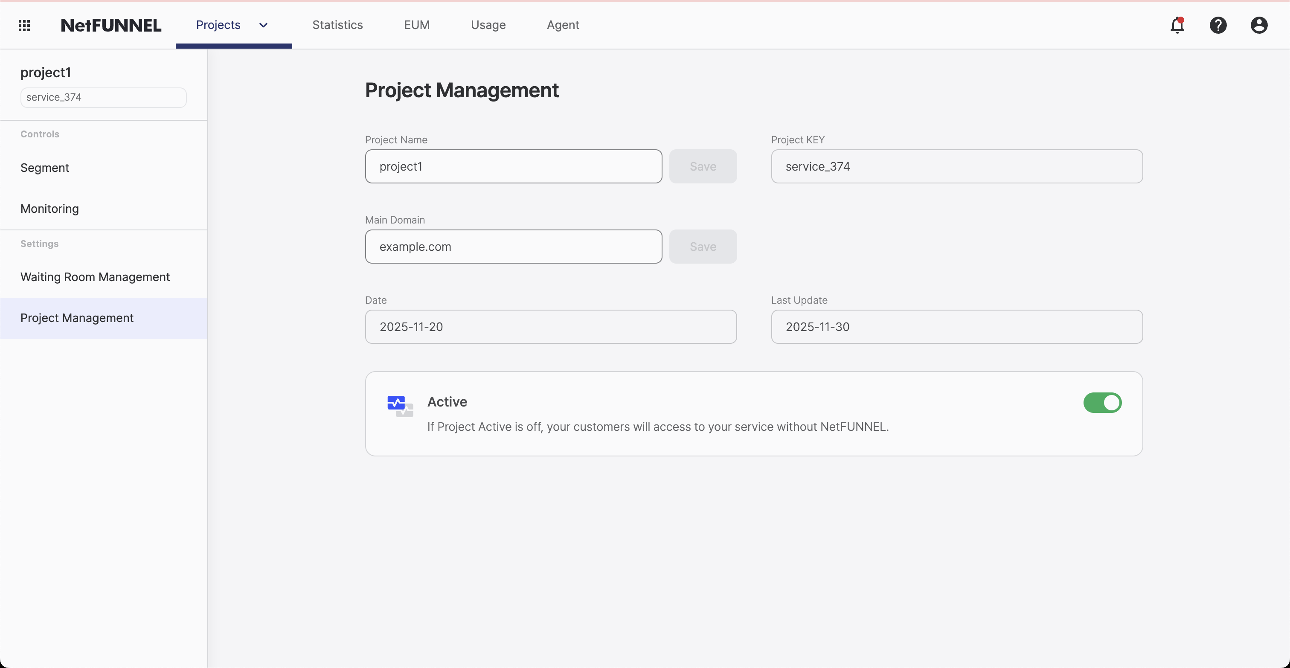Screen dimensions: 1290x668
Task: Open the Last Update date field
Action: [x=956, y=326]
